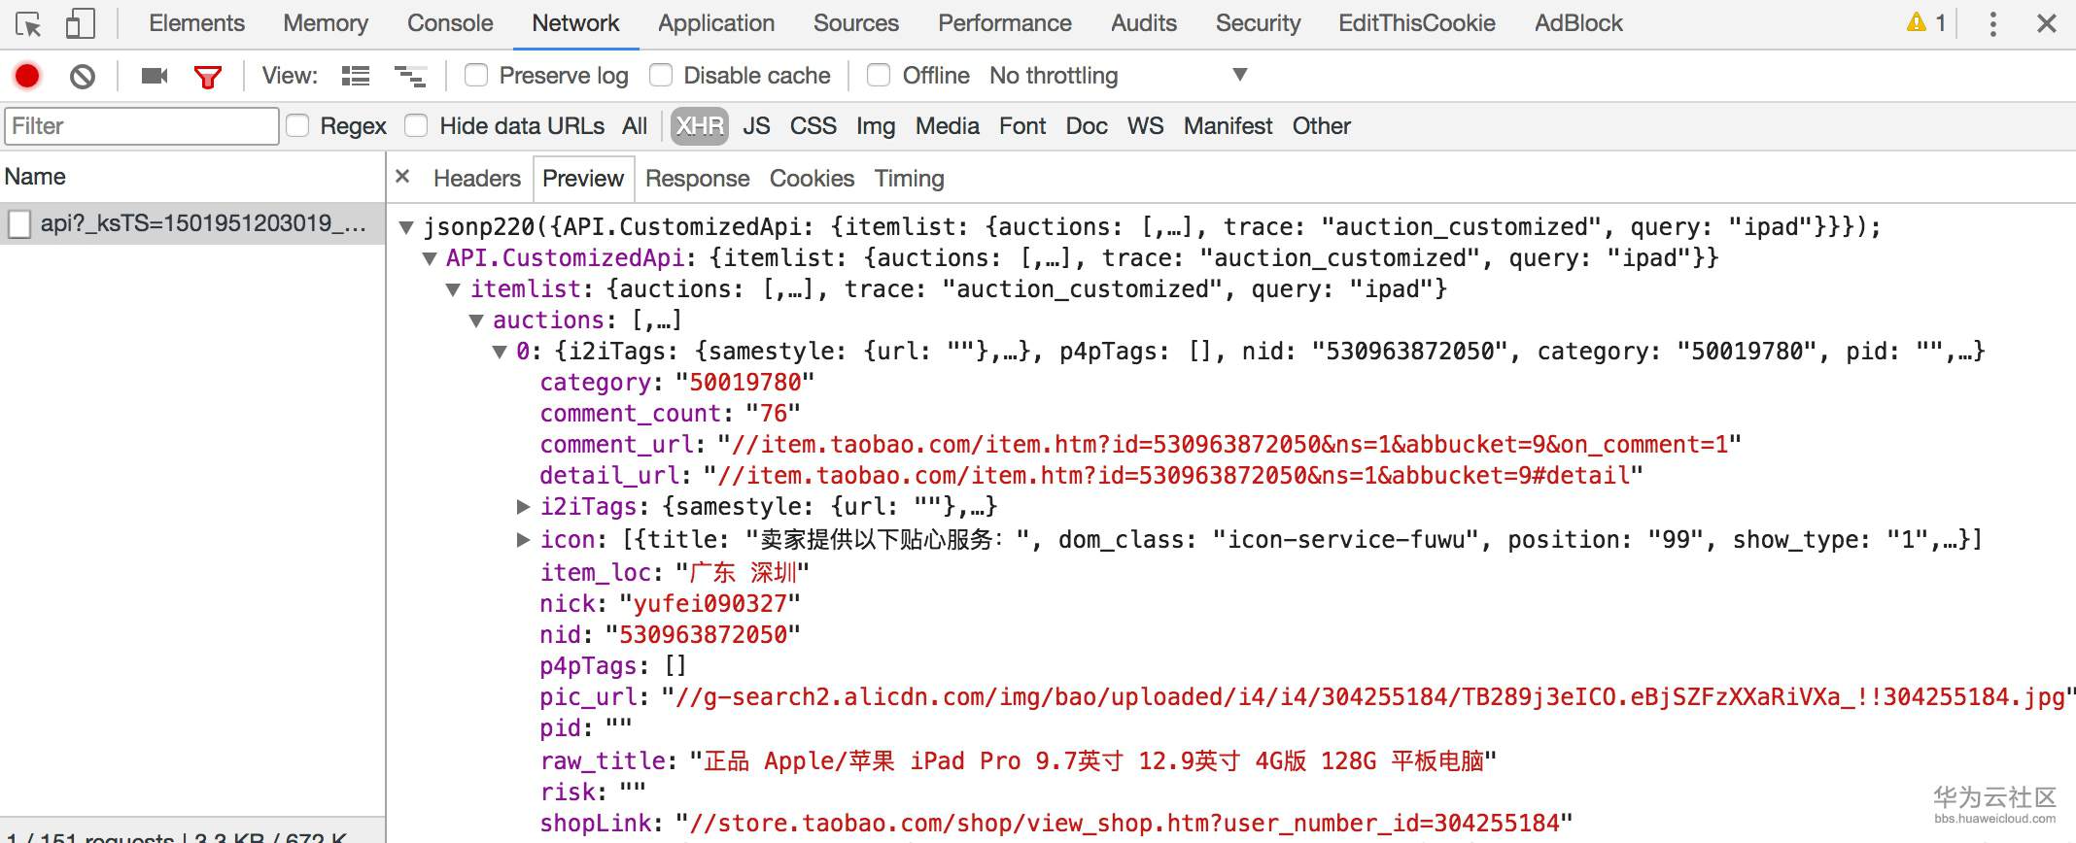Viewport: 2076px width, 843px height.
Task: Filter requests by Doc
Action: click(x=1087, y=126)
